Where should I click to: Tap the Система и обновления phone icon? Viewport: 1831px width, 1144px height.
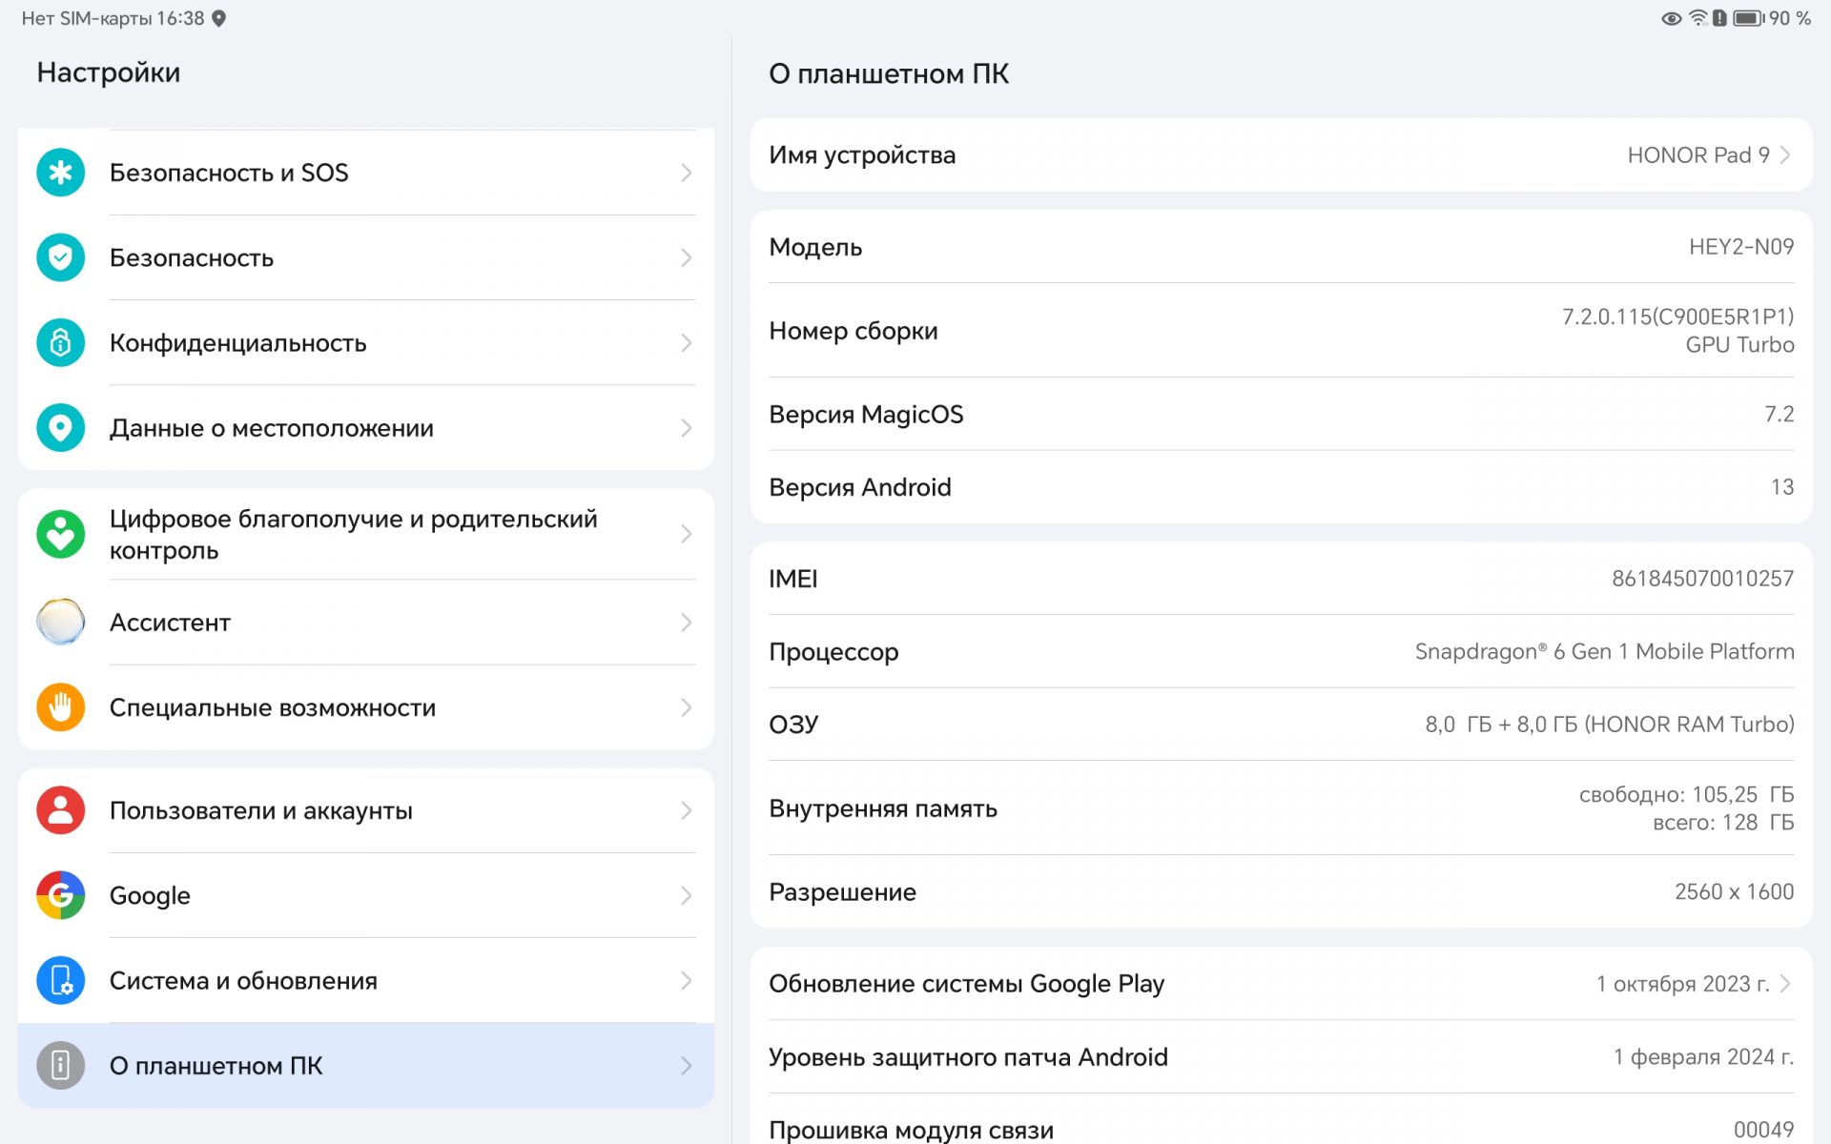tap(60, 980)
